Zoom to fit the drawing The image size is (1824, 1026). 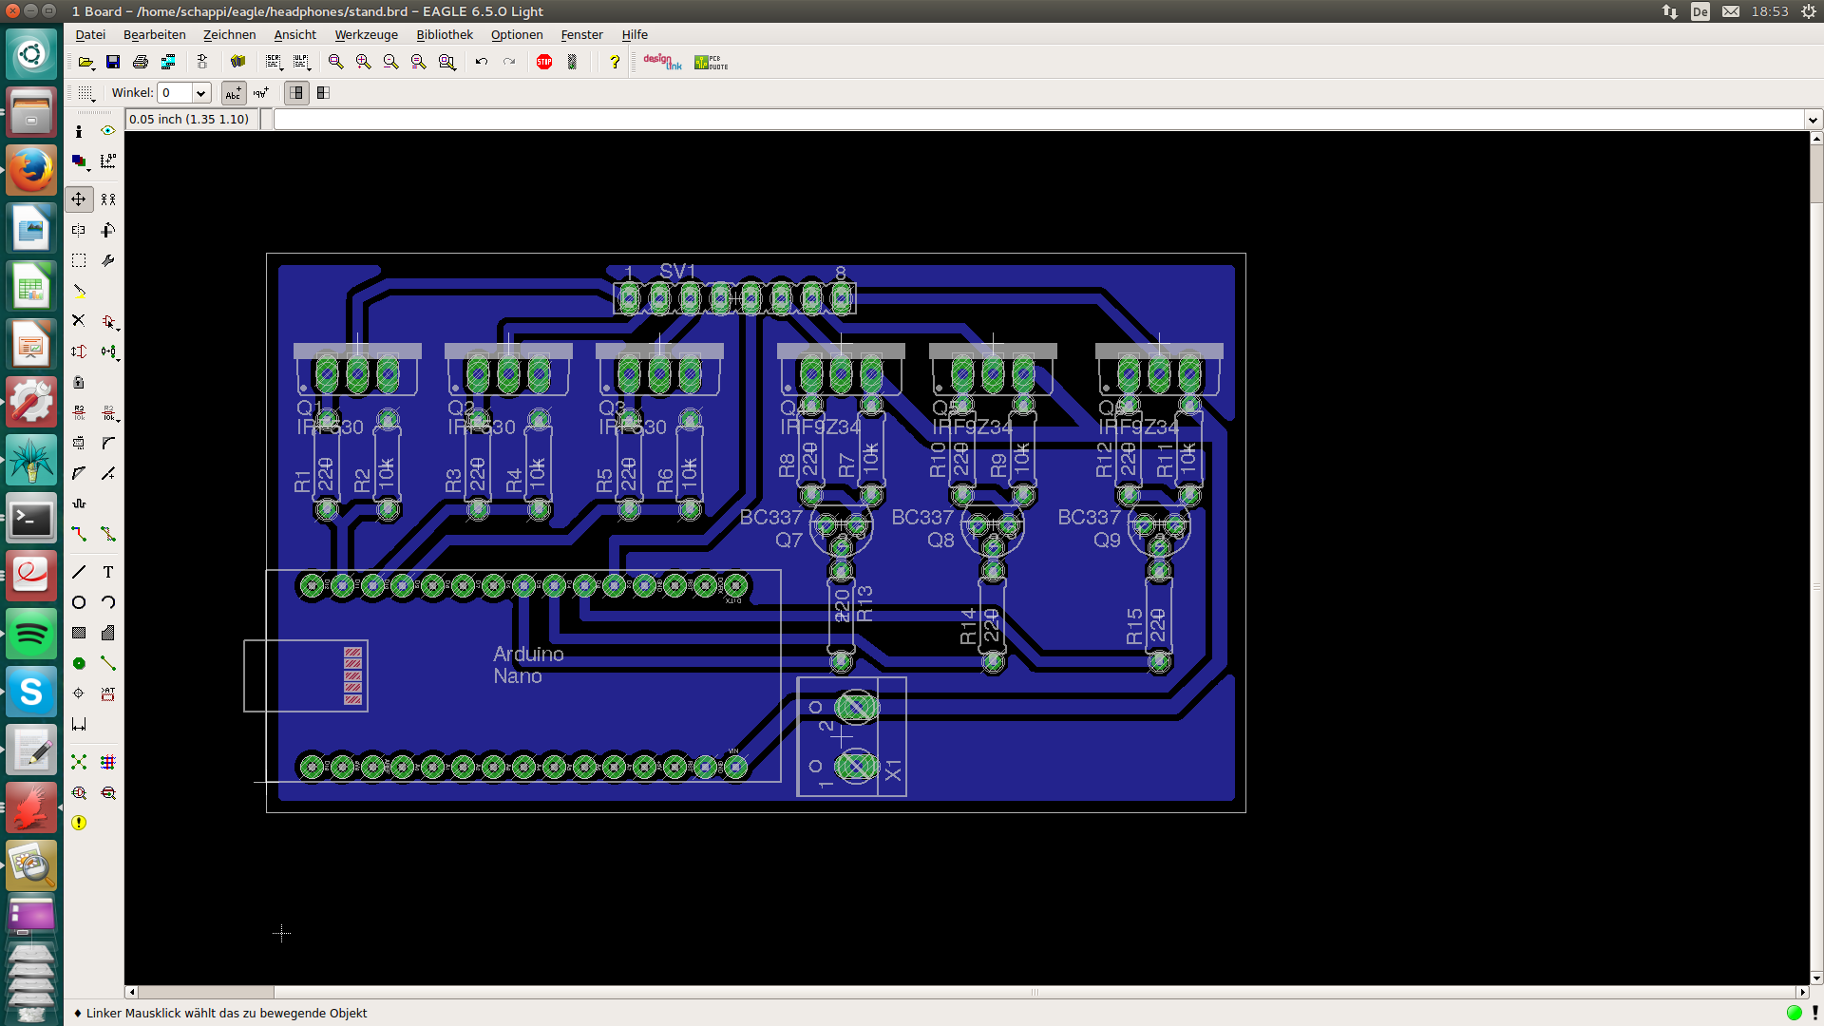coord(335,63)
